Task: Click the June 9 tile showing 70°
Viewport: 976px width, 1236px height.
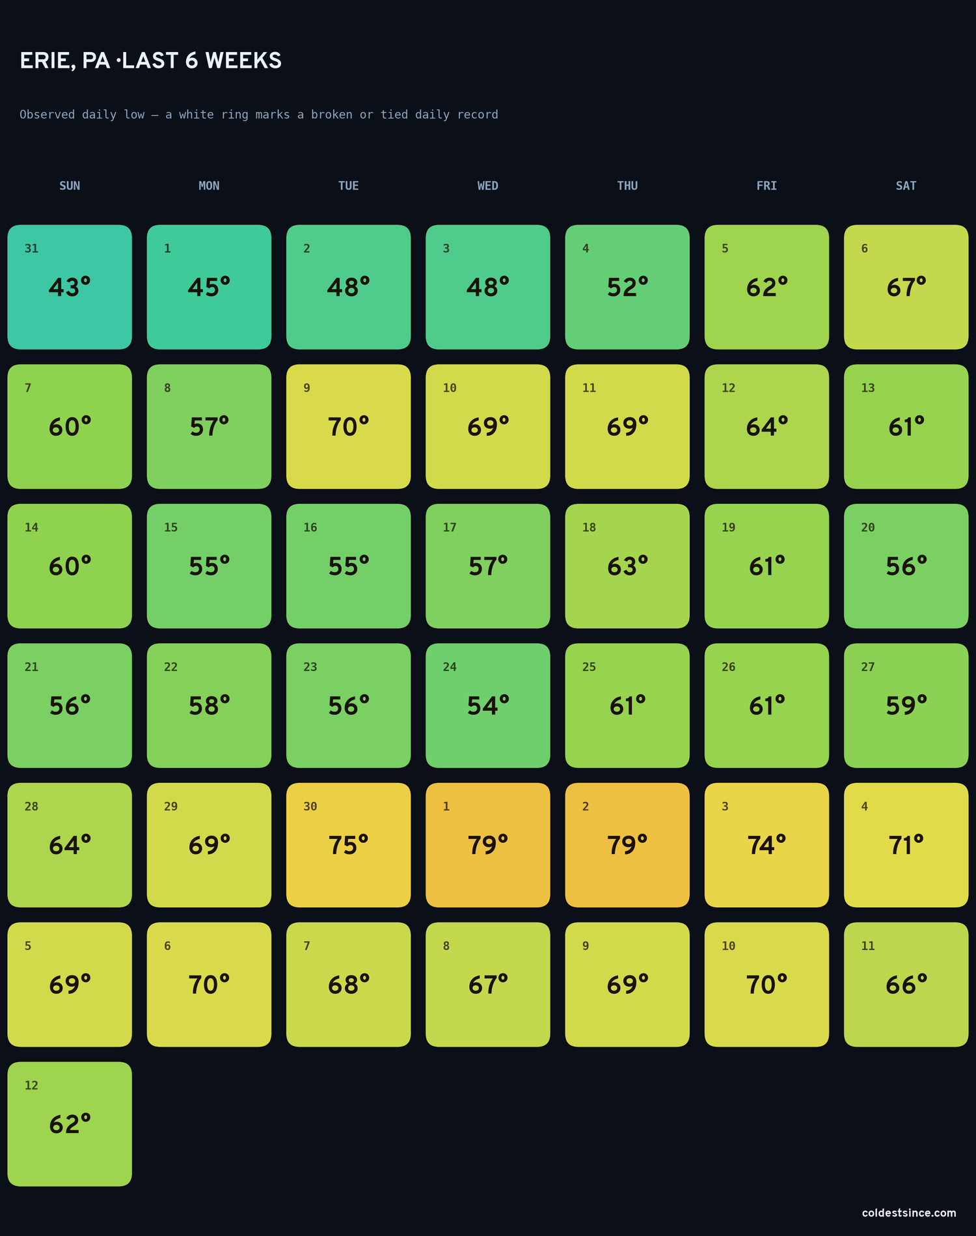Action: [x=349, y=426]
